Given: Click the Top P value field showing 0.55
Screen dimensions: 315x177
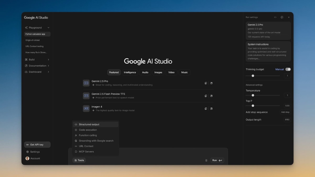Looking at the screenshot, I should pyautogui.click(x=287, y=106).
